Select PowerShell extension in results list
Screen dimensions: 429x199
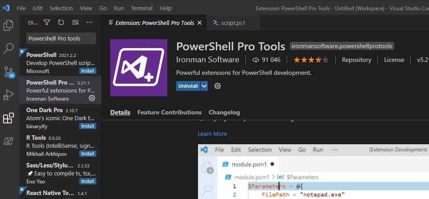coord(60,62)
